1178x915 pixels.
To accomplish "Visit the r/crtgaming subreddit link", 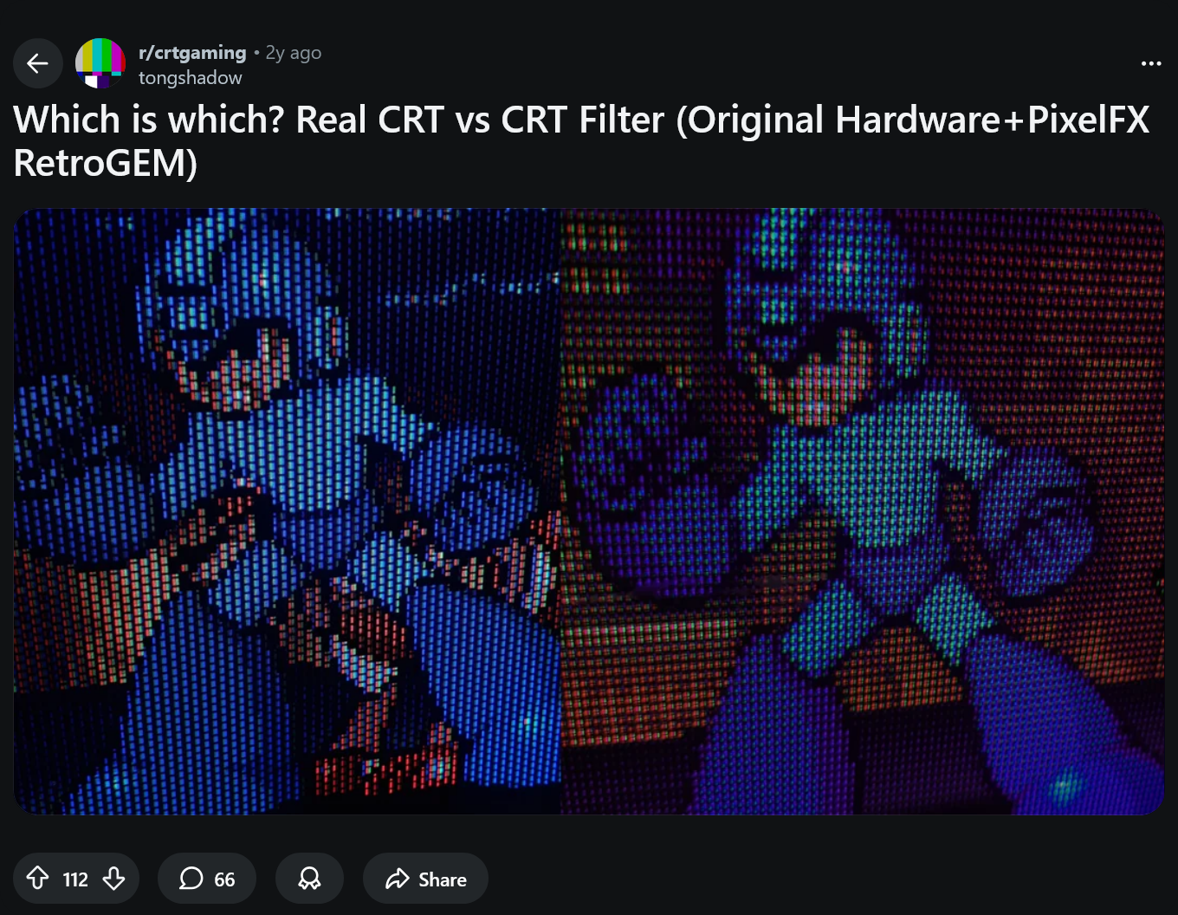I will tap(192, 53).
